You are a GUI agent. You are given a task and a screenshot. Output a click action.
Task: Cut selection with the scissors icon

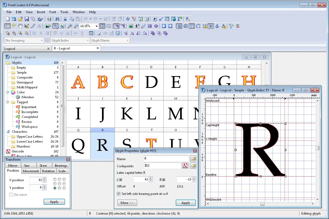coord(65,19)
